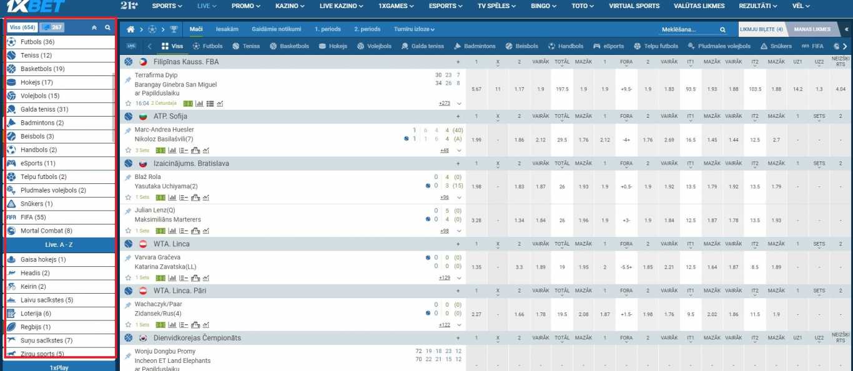Open Futbols in the left sports list

pos(61,42)
